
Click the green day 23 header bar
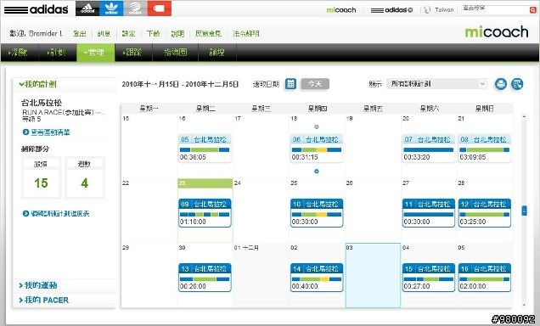(x=205, y=183)
